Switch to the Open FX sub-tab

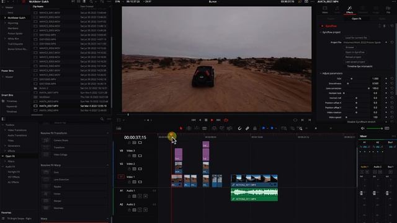[x=356, y=19]
